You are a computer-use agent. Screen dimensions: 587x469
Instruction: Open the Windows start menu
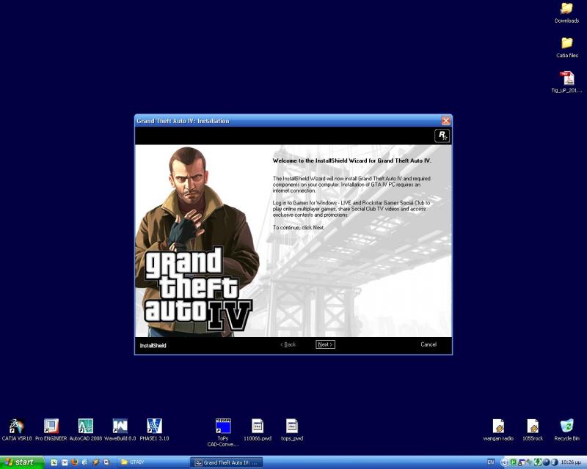(22, 462)
